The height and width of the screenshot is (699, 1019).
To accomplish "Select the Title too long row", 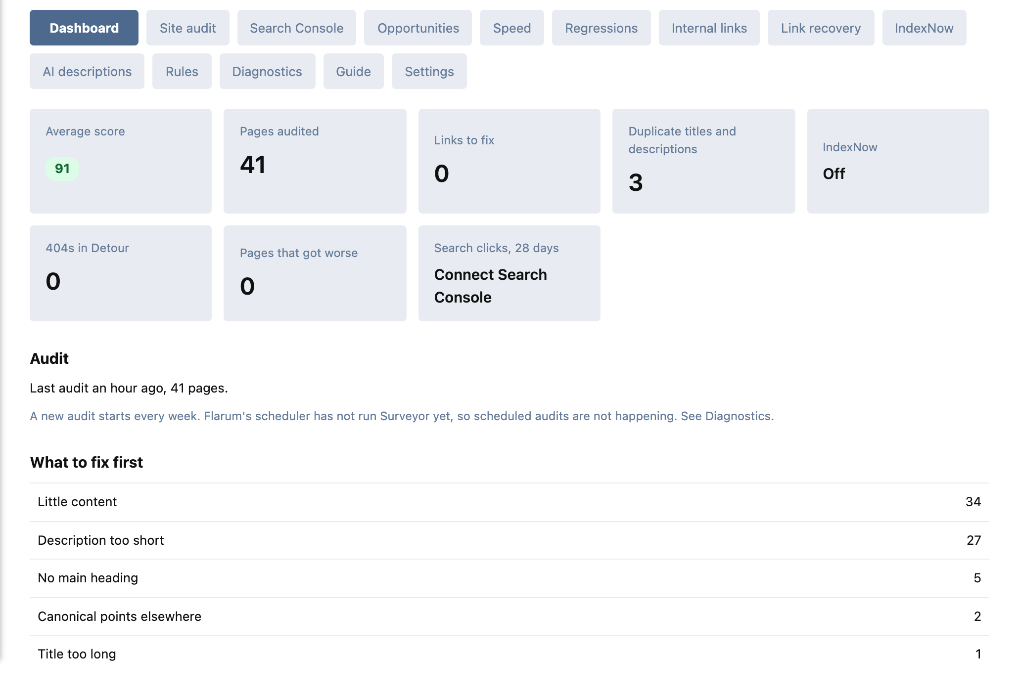I will point(509,654).
